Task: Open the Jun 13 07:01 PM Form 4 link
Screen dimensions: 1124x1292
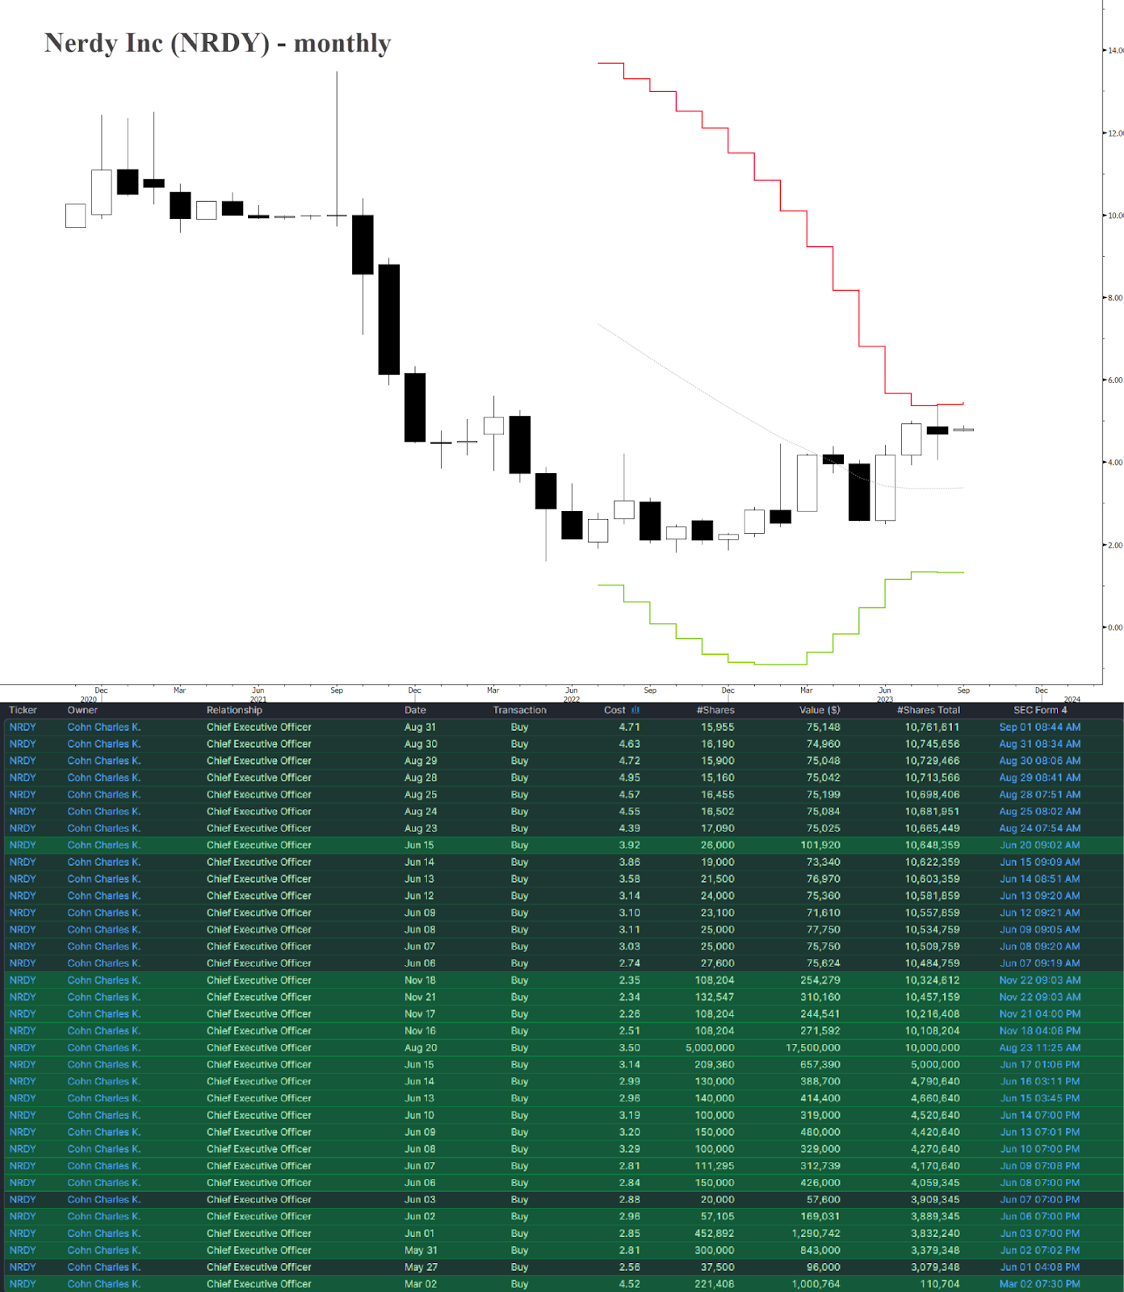Action: pyautogui.click(x=1040, y=1133)
